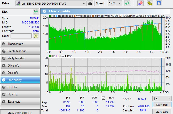Open the Disc info sidebar item
This screenshot has height=114, width=173.
tap(20, 73)
